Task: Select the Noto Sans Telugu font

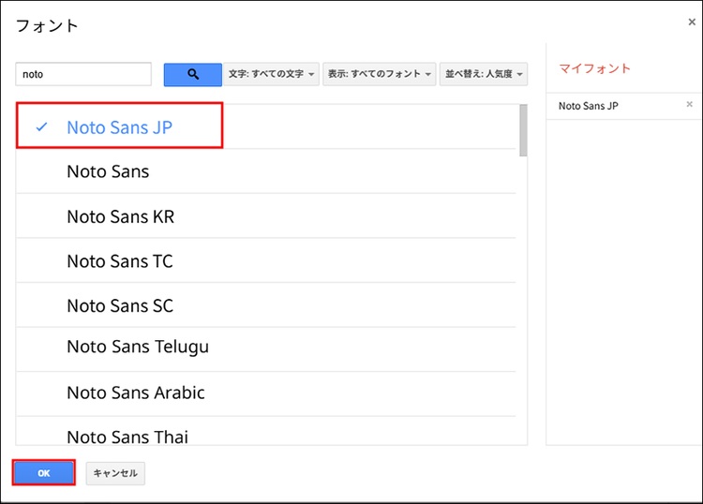Action: pyautogui.click(x=137, y=347)
